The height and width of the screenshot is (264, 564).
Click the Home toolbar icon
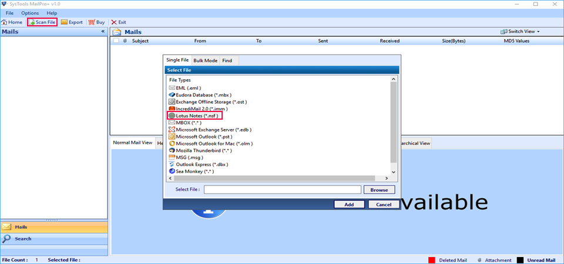[4, 22]
